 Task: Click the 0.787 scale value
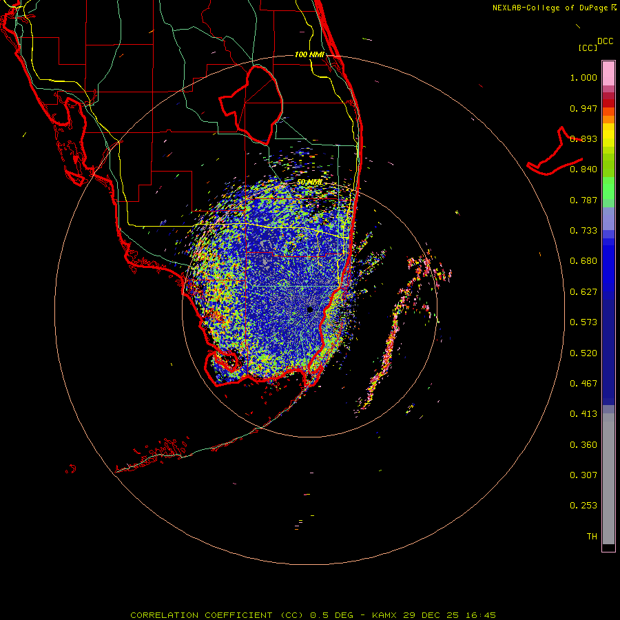pyautogui.click(x=583, y=200)
